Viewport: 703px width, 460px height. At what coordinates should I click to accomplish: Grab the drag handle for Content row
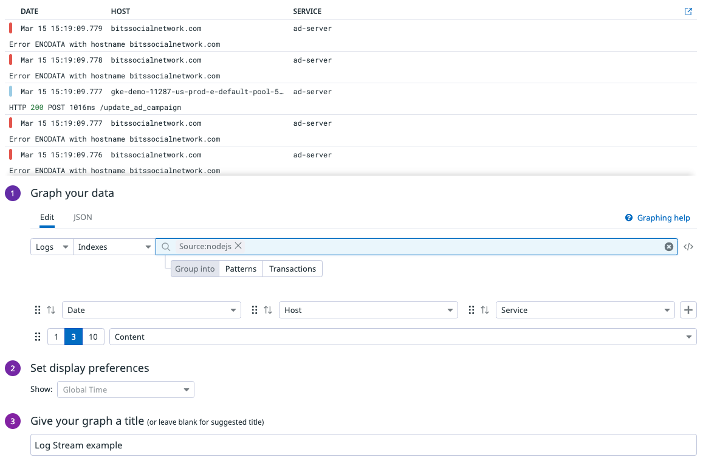point(38,337)
